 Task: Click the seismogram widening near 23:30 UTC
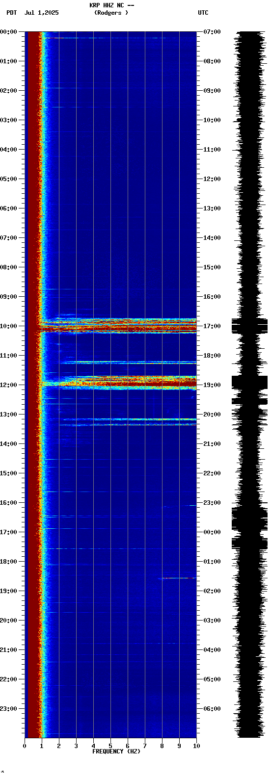click(x=249, y=519)
